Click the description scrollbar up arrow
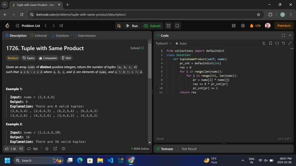296x166 pixels. tap(150, 41)
